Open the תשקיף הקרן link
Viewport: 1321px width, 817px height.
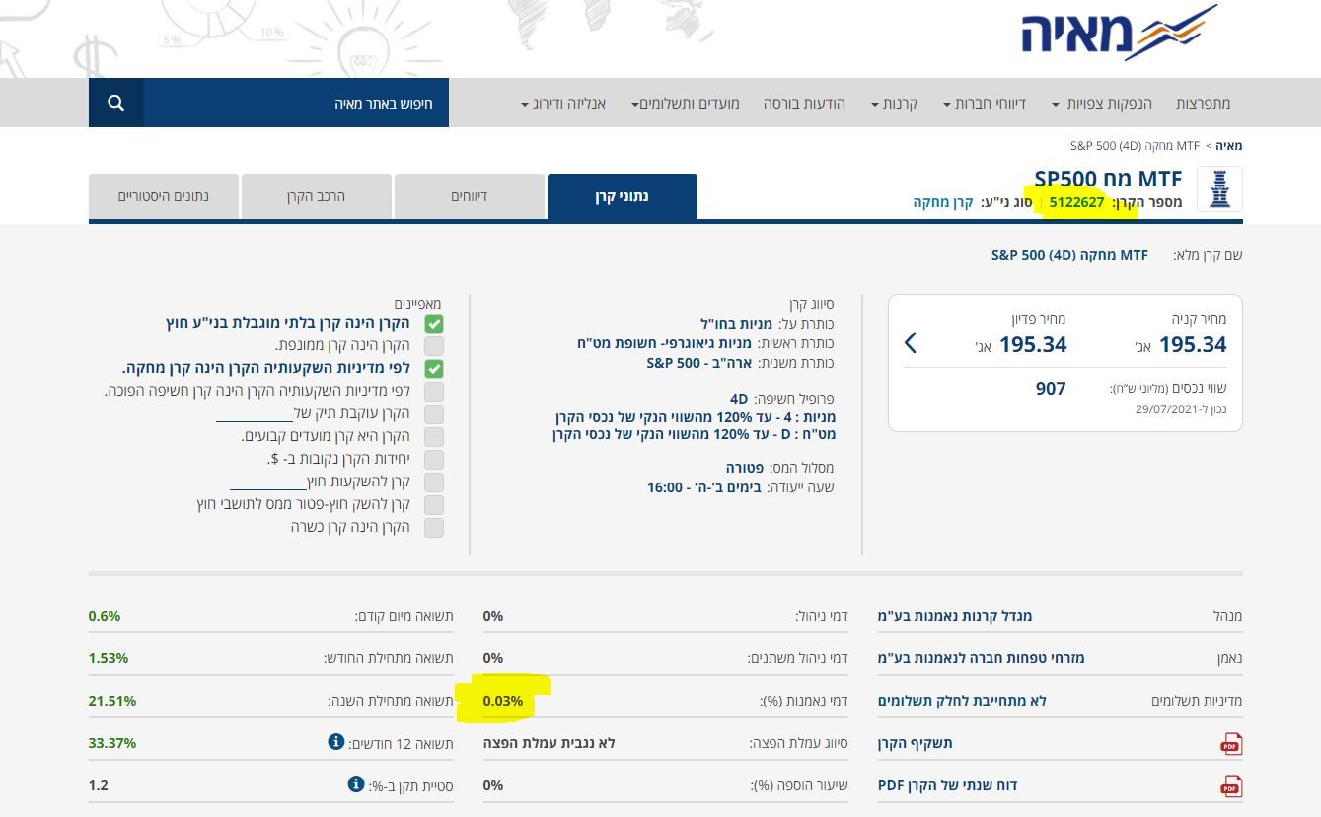click(x=916, y=743)
